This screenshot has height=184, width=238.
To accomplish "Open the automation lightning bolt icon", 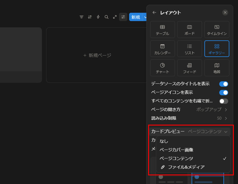I will (x=98, y=17).
